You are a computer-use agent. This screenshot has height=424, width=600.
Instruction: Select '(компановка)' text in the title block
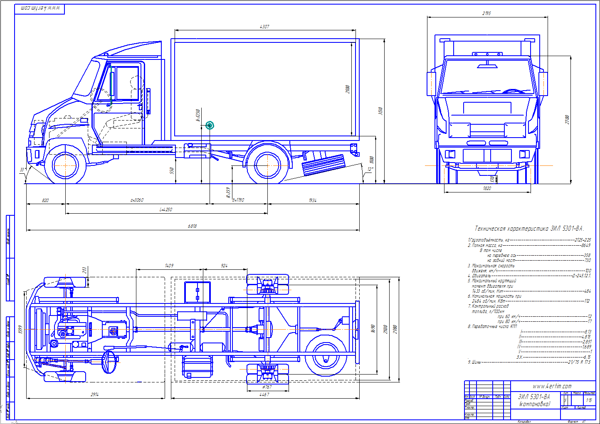[x=534, y=404]
